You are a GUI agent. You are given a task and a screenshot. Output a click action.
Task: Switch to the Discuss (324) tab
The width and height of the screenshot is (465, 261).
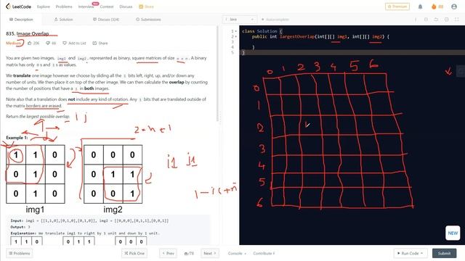pyautogui.click(x=106, y=20)
